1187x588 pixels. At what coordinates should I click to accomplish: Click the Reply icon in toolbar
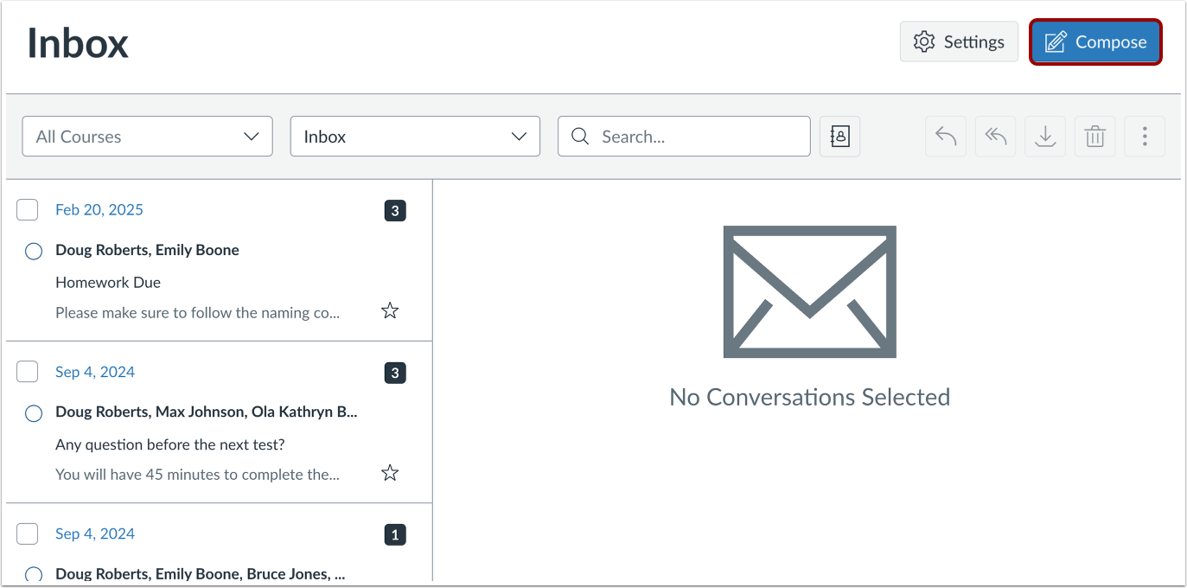tap(945, 136)
